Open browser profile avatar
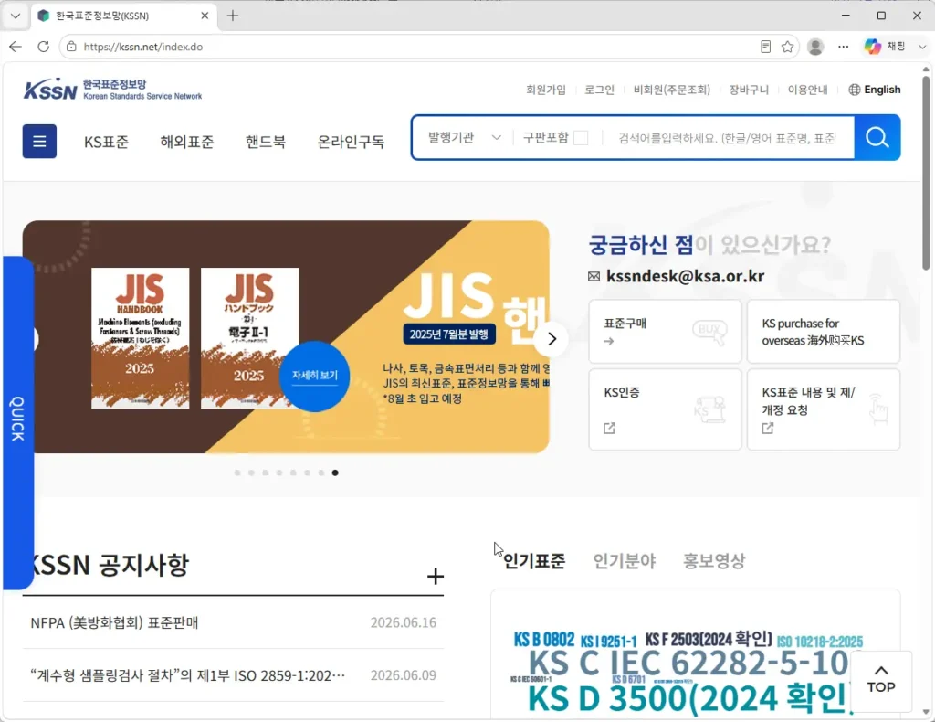 click(x=815, y=47)
